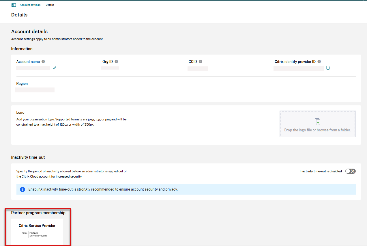Click the redacted CCID value
This screenshot has width=367, height=246.
click(x=198, y=68)
